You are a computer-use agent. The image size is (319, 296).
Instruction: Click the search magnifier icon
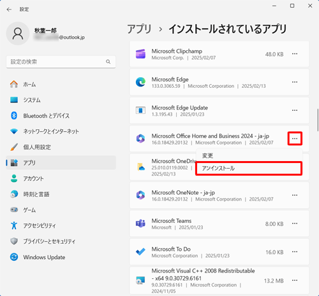(x=108, y=62)
